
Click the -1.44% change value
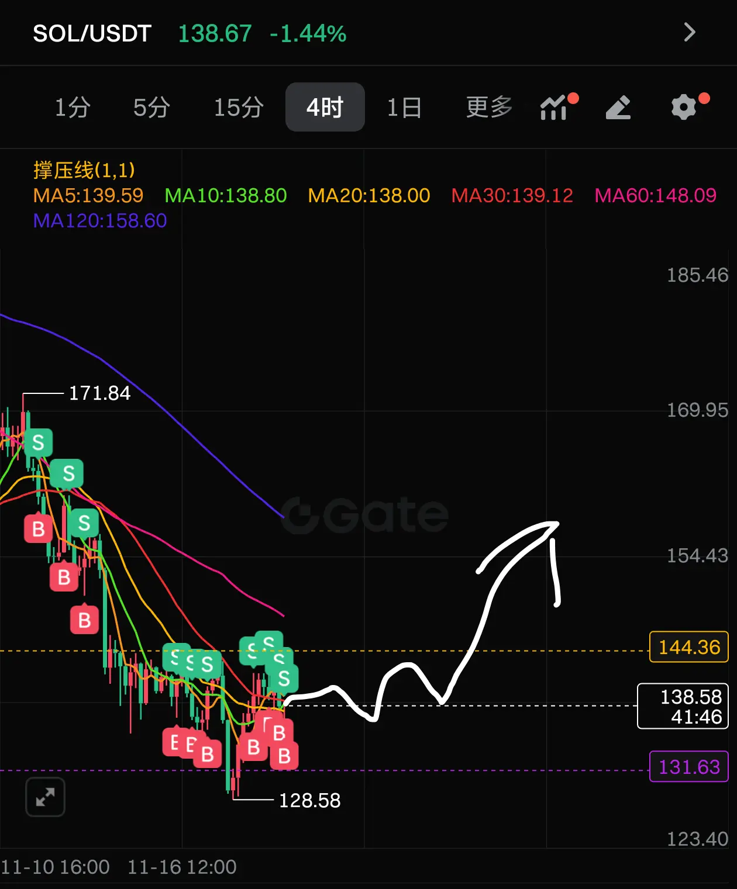click(308, 33)
